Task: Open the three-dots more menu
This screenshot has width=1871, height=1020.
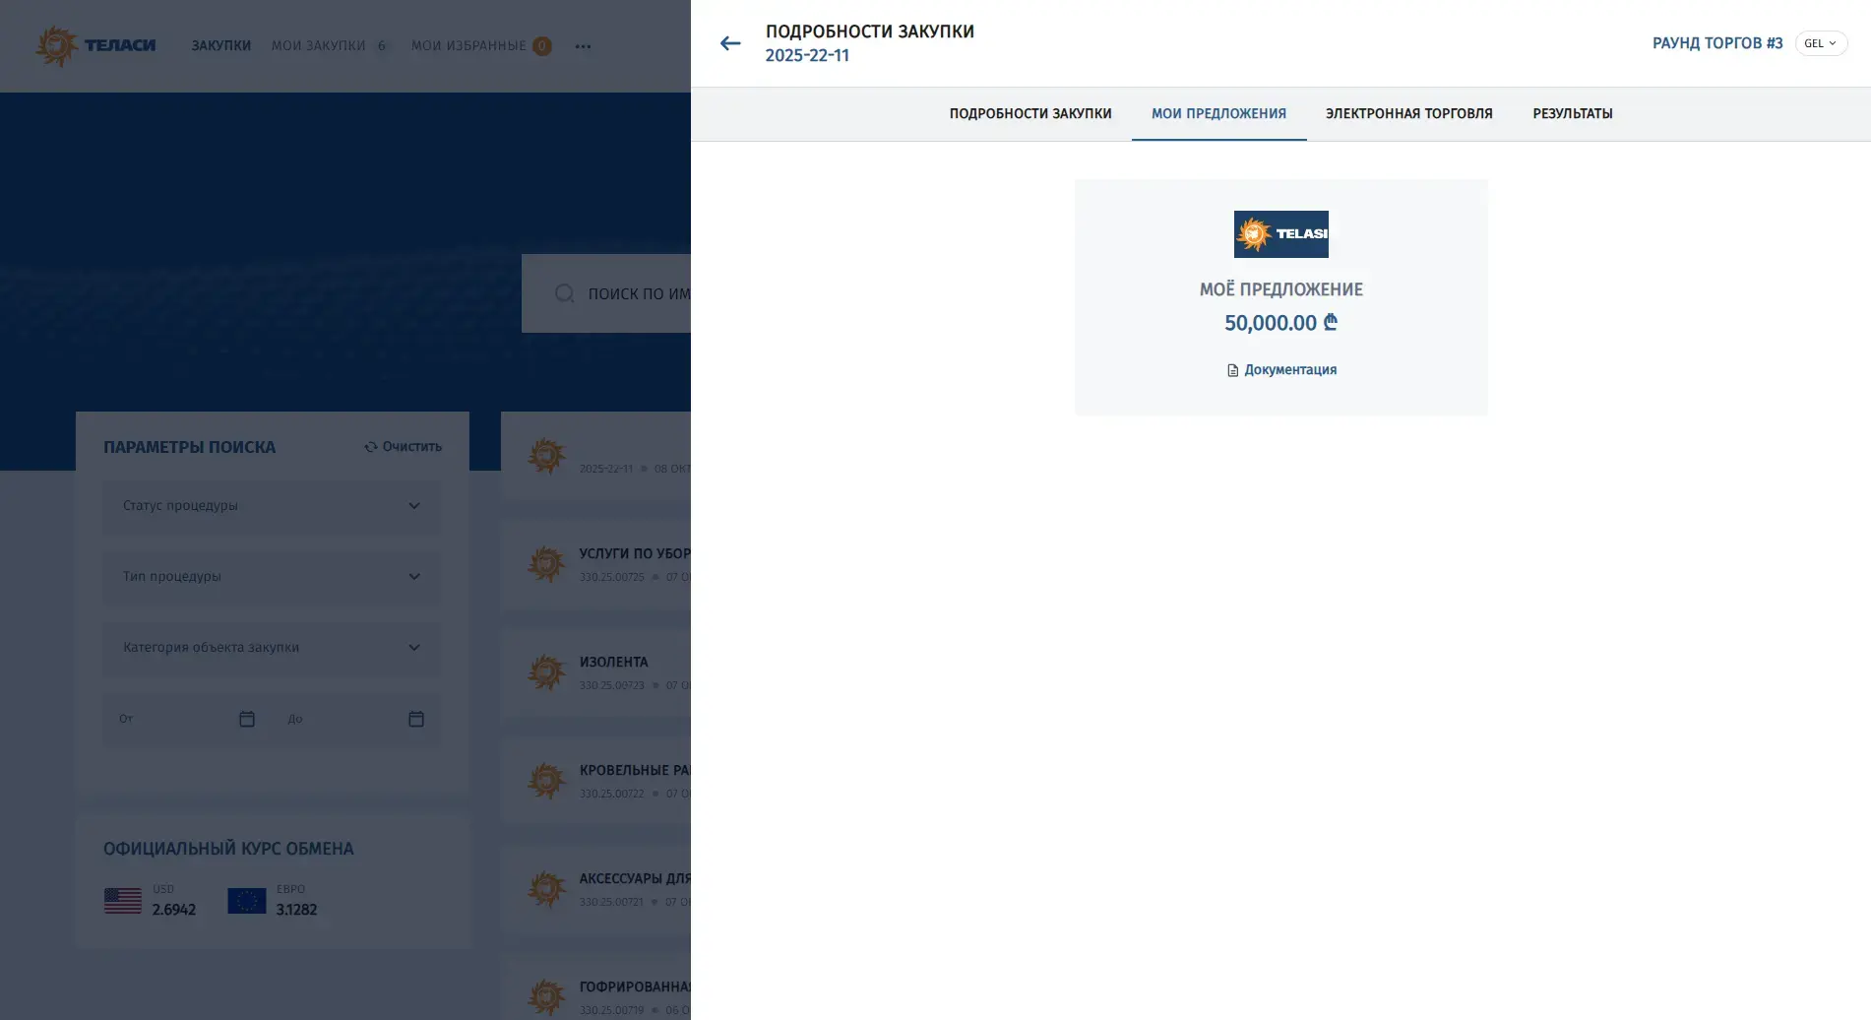Action: [x=583, y=46]
